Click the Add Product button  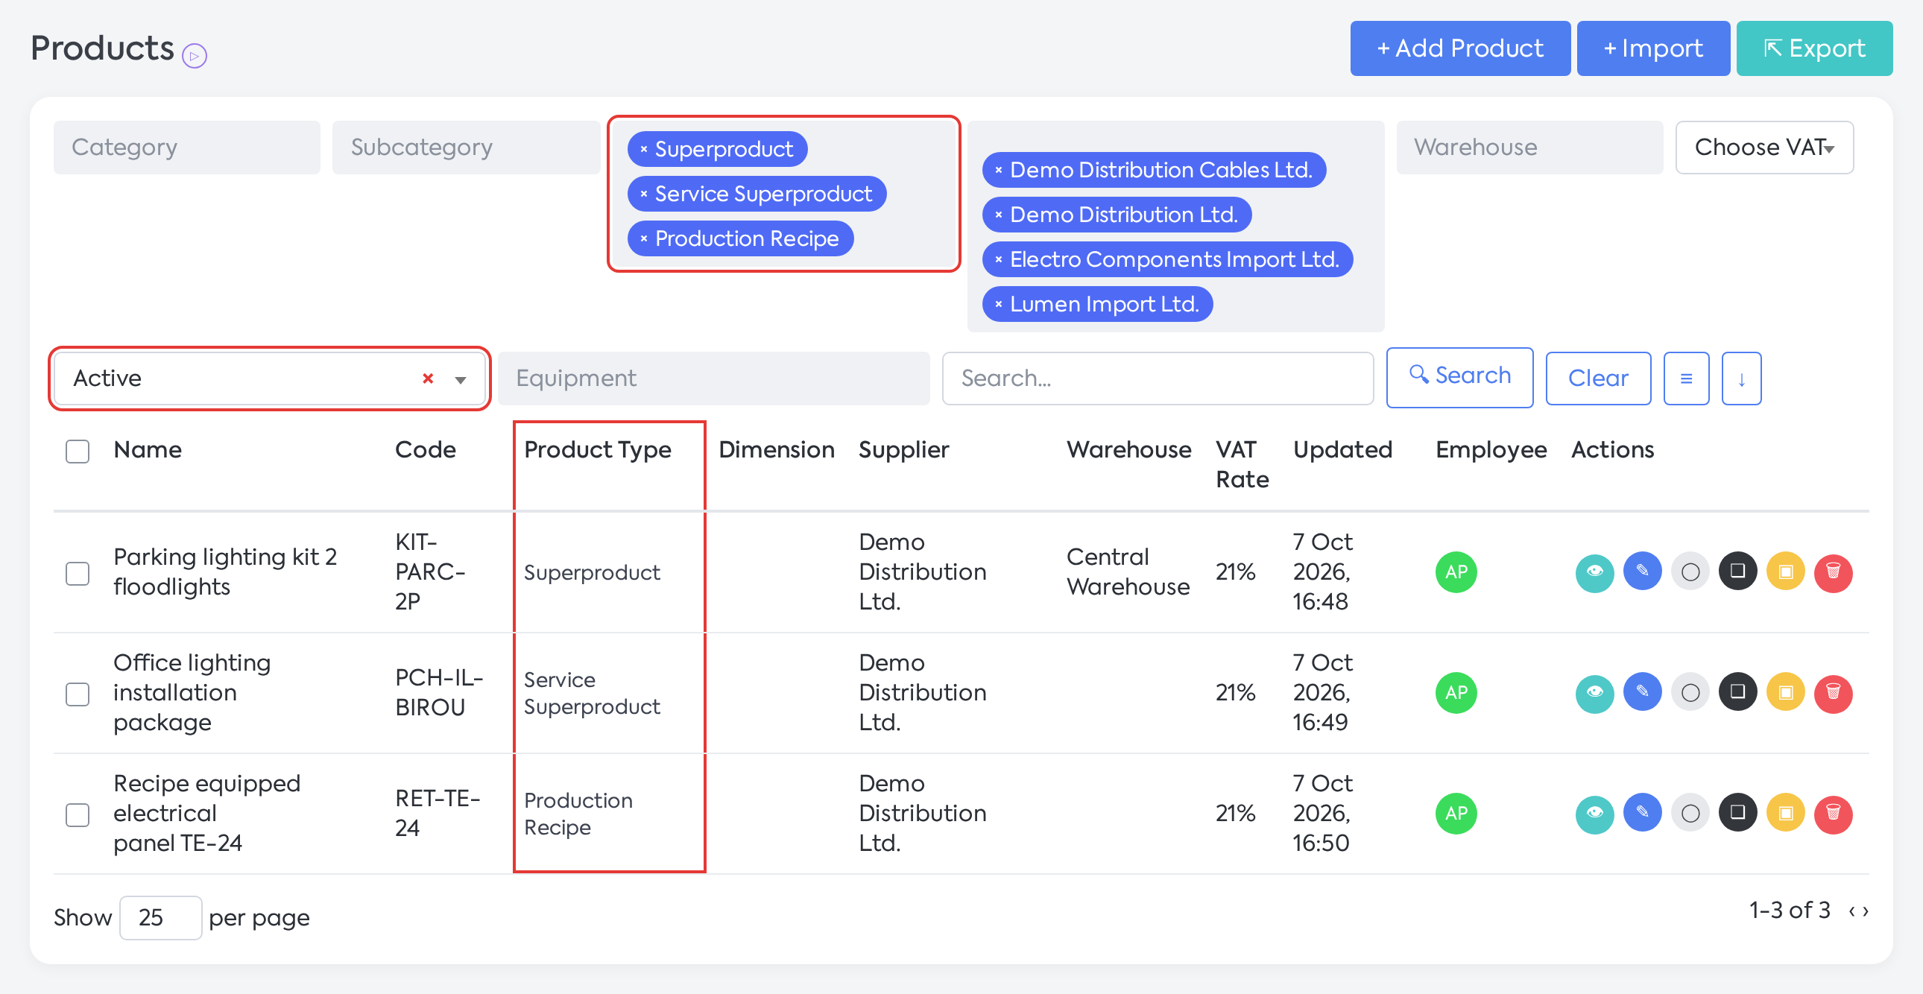(1459, 48)
